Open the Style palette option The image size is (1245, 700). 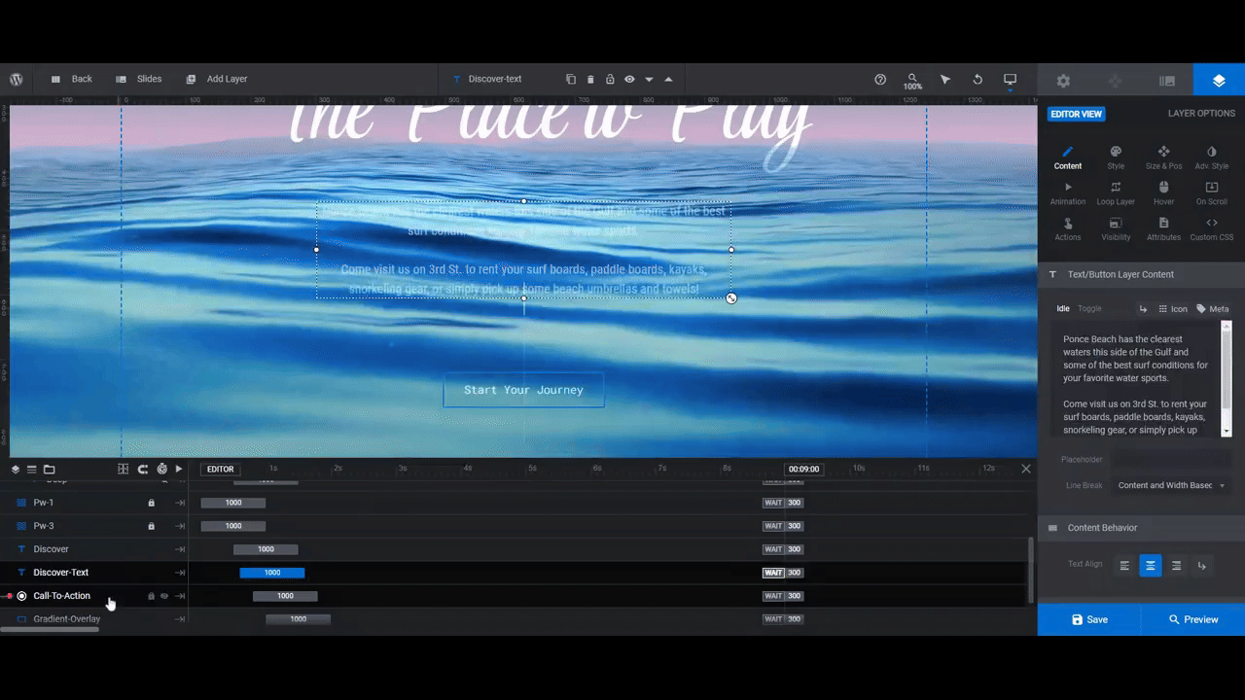(x=1116, y=157)
